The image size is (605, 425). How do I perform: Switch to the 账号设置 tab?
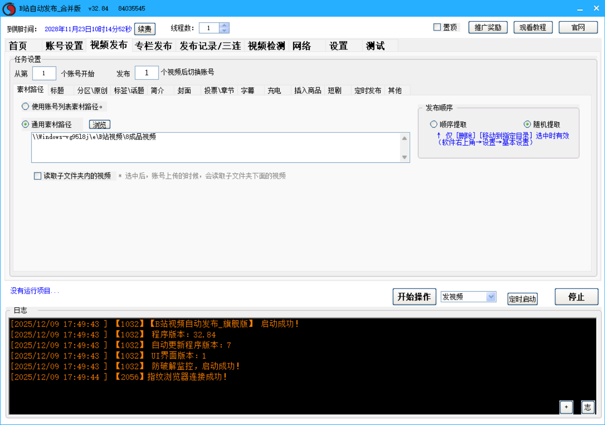[64, 46]
